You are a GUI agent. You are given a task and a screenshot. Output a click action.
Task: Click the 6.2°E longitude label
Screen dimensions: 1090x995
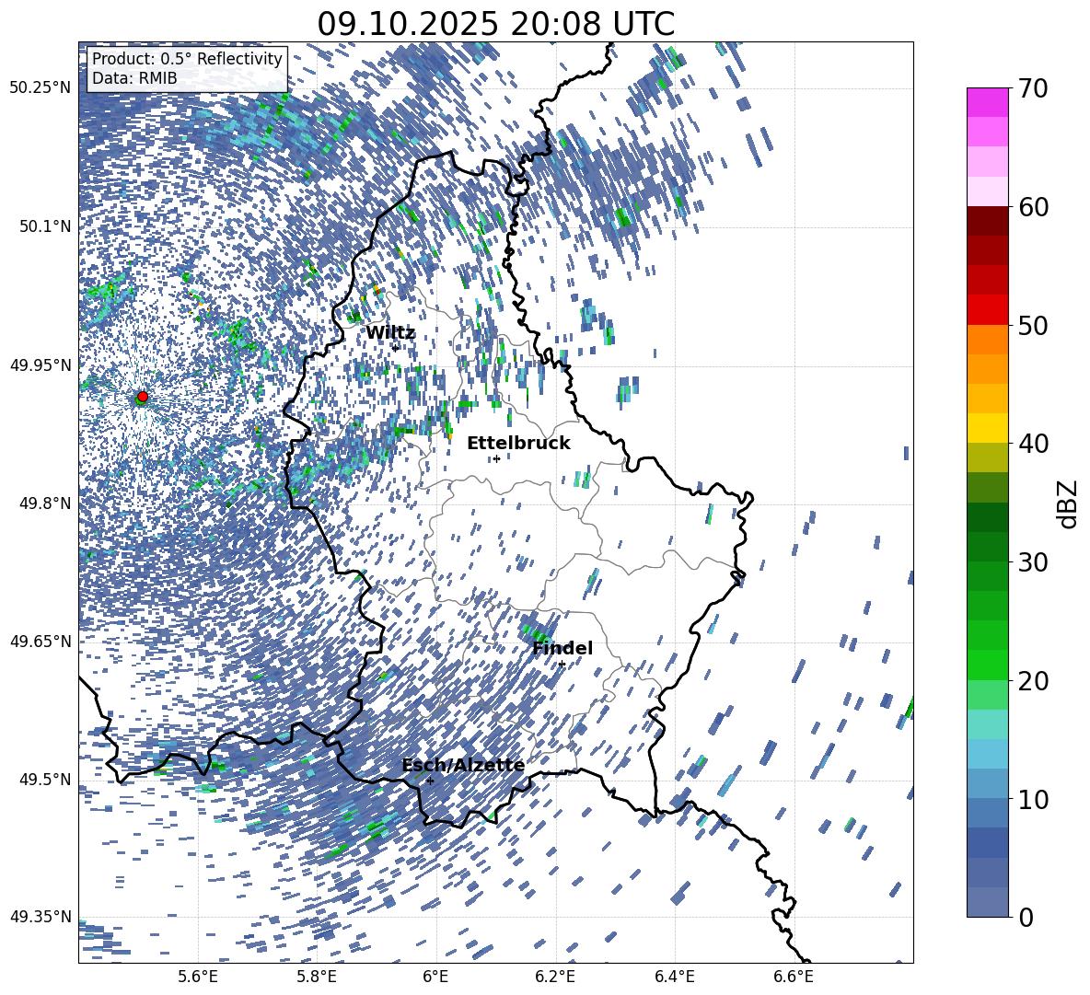[555, 977]
